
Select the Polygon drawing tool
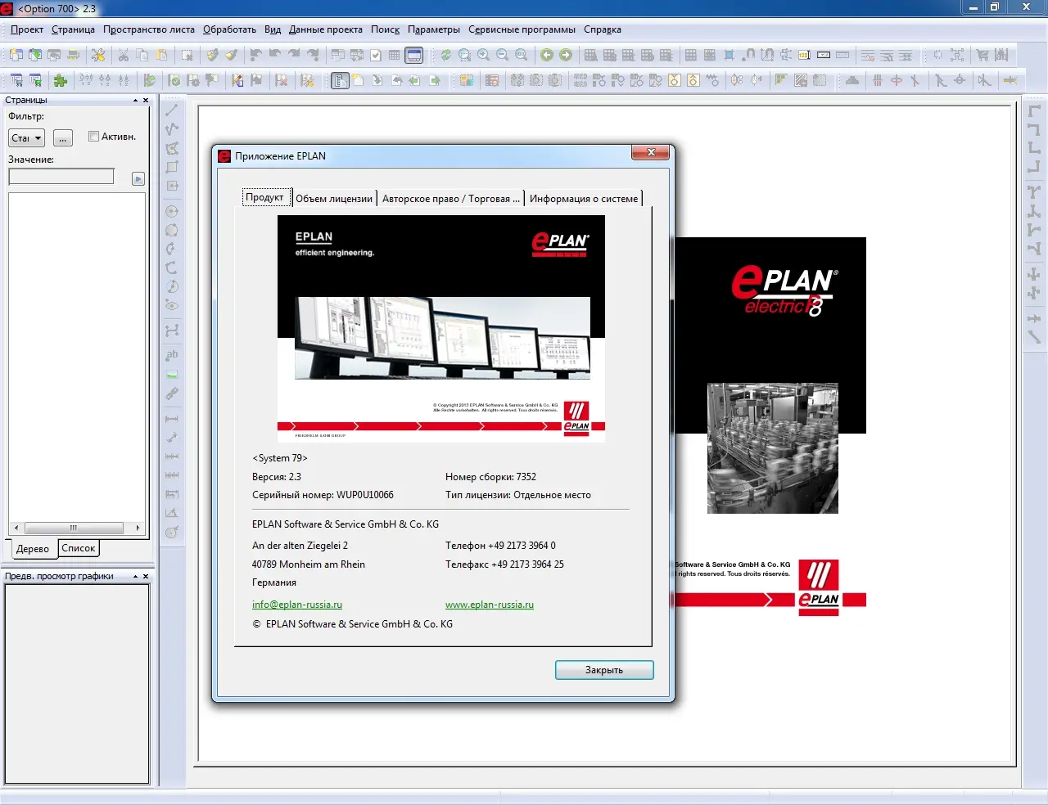[x=172, y=148]
